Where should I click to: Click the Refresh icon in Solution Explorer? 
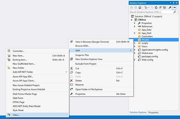click(156, 8)
